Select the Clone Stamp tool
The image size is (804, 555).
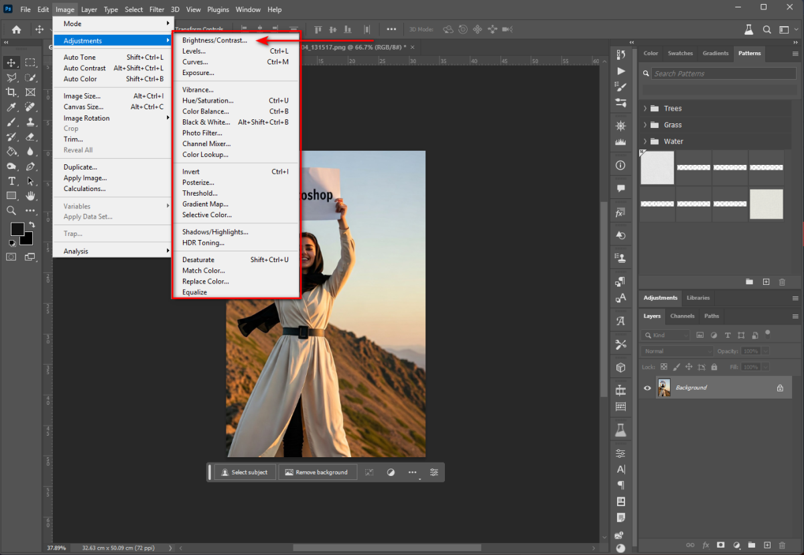[x=30, y=122]
